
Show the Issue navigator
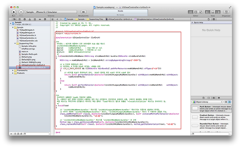coord(30,19)
